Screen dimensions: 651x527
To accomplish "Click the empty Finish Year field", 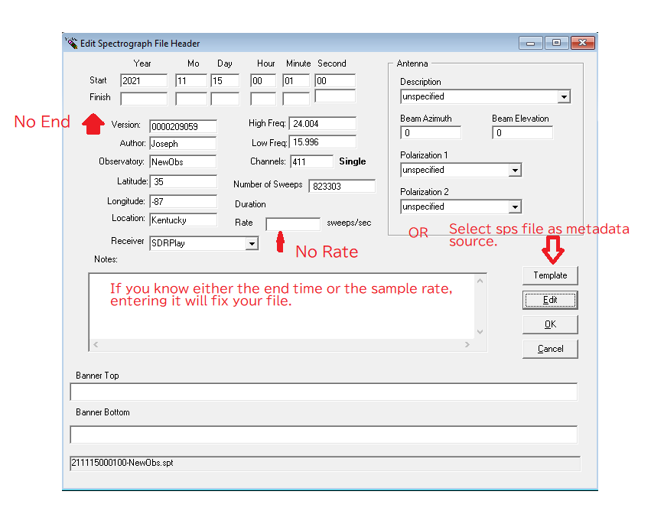I will pyautogui.click(x=144, y=99).
